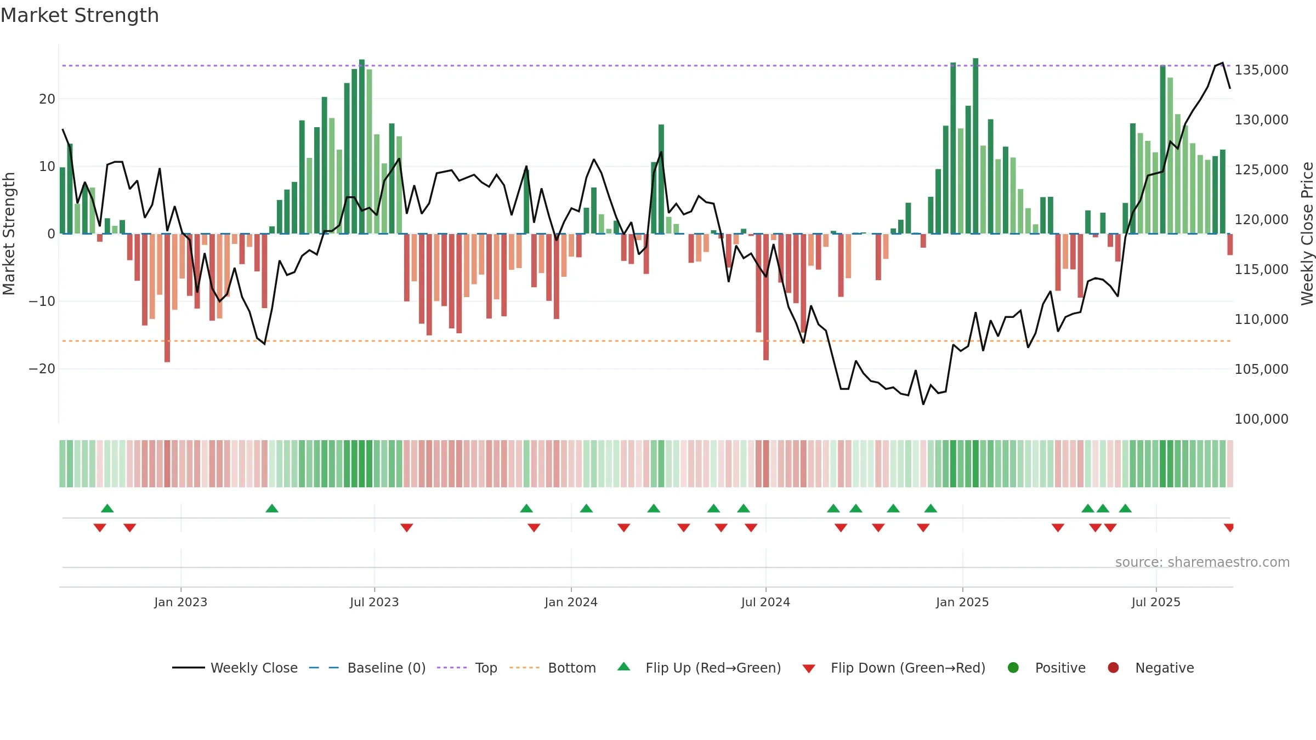Viewport: 1316px width, 740px height.
Task: Toggle the Positive legend entry
Action: click(x=1046, y=668)
